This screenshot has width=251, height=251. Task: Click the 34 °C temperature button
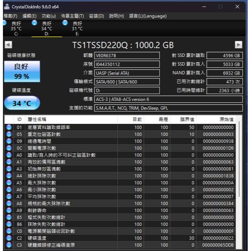pos(22,103)
